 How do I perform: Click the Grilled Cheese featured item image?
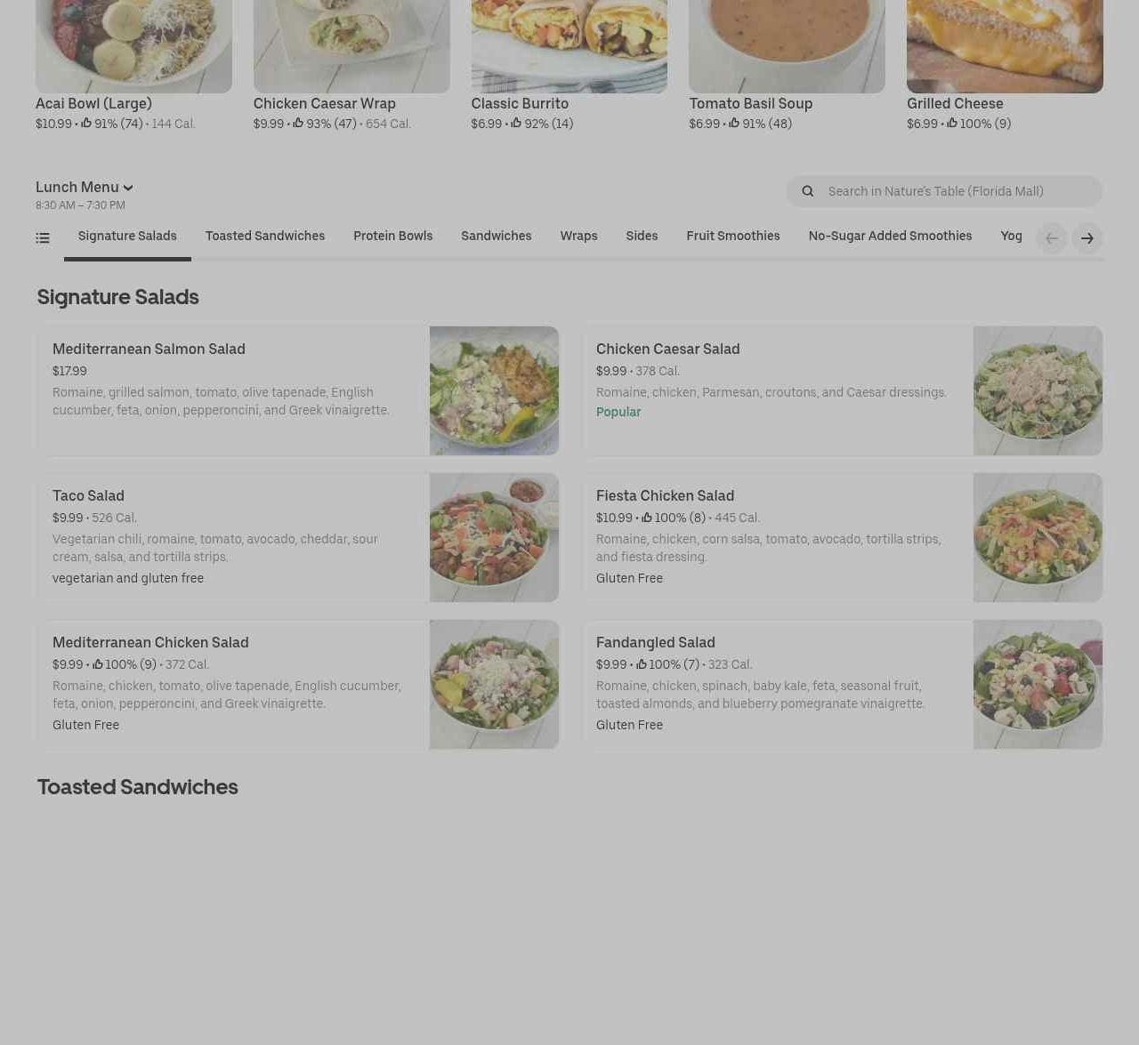tap(1005, 46)
